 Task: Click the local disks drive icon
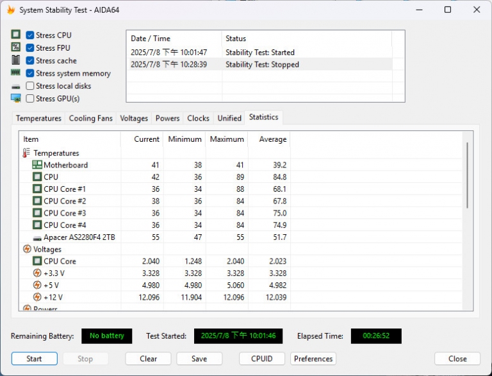tap(15, 87)
